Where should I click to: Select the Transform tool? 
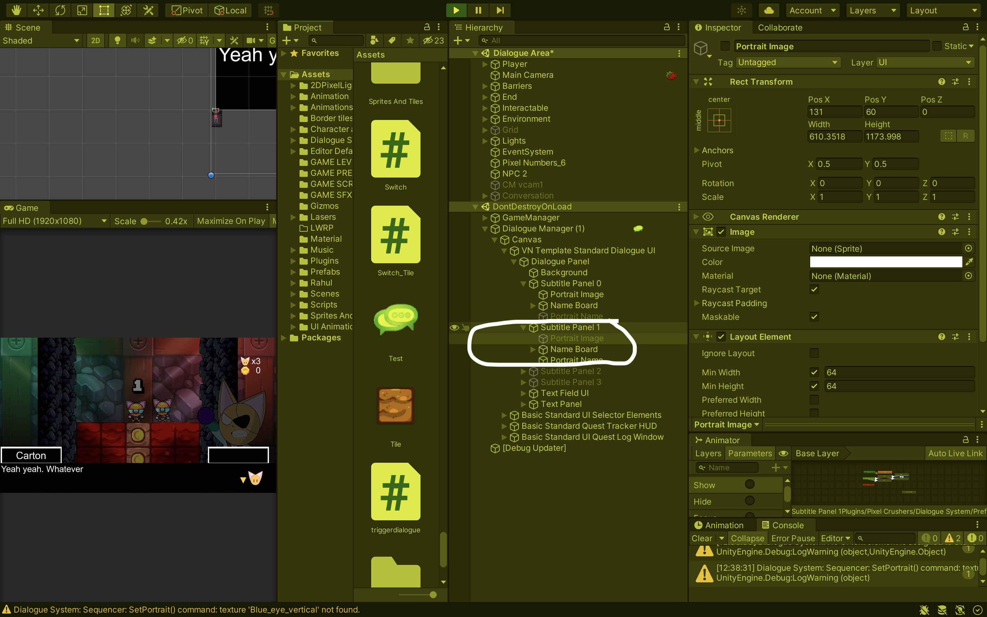point(126,10)
